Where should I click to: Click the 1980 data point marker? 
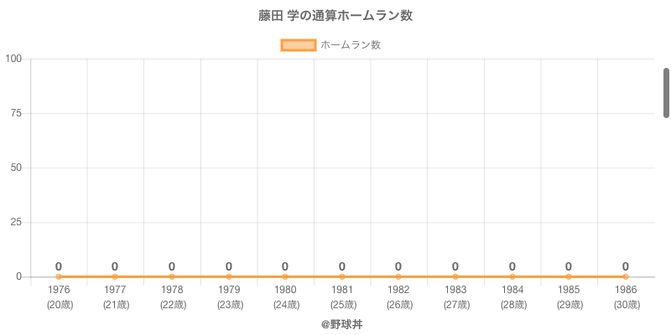pos(285,276)
